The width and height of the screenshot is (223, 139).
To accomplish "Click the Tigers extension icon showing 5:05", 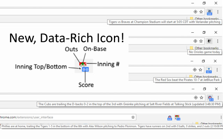I will coord(209,12).
